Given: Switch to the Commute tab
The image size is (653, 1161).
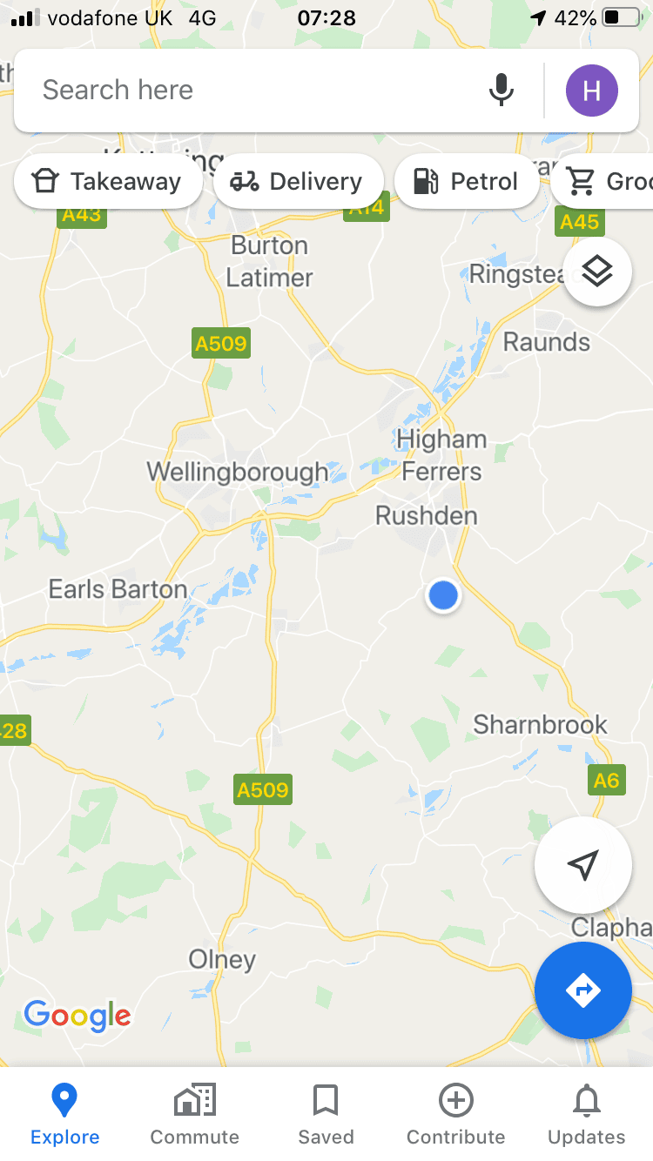Looking at the screenshot, I should (195, 1114).
